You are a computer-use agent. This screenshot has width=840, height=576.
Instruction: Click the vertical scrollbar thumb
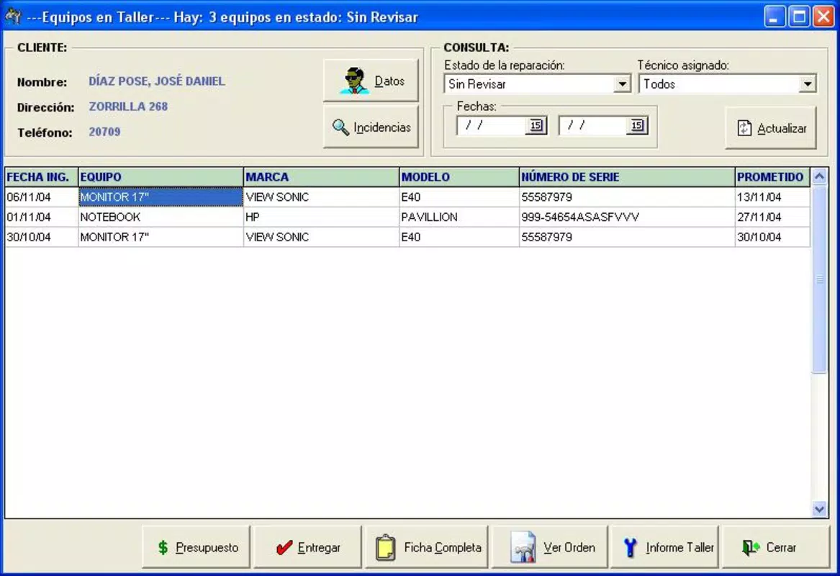pyautogui.click(x=819, y=279)
